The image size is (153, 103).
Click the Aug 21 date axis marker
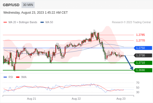tap(32, 99)
